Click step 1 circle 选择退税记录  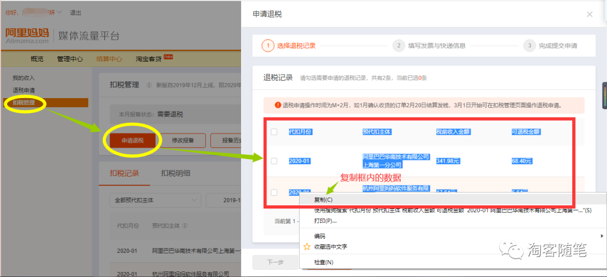click(268, 45)
